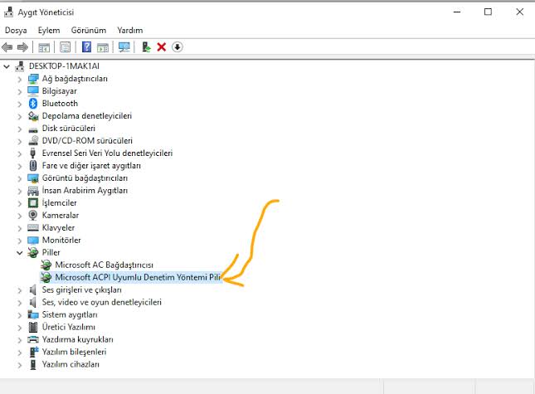
Task: Select the Görüntü bağdaştırıcıları label
Action: coord(85,178)
